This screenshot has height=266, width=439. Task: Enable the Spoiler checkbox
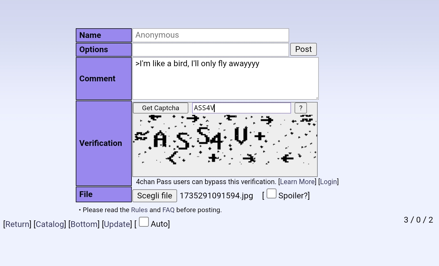click(x=272, y=193)
